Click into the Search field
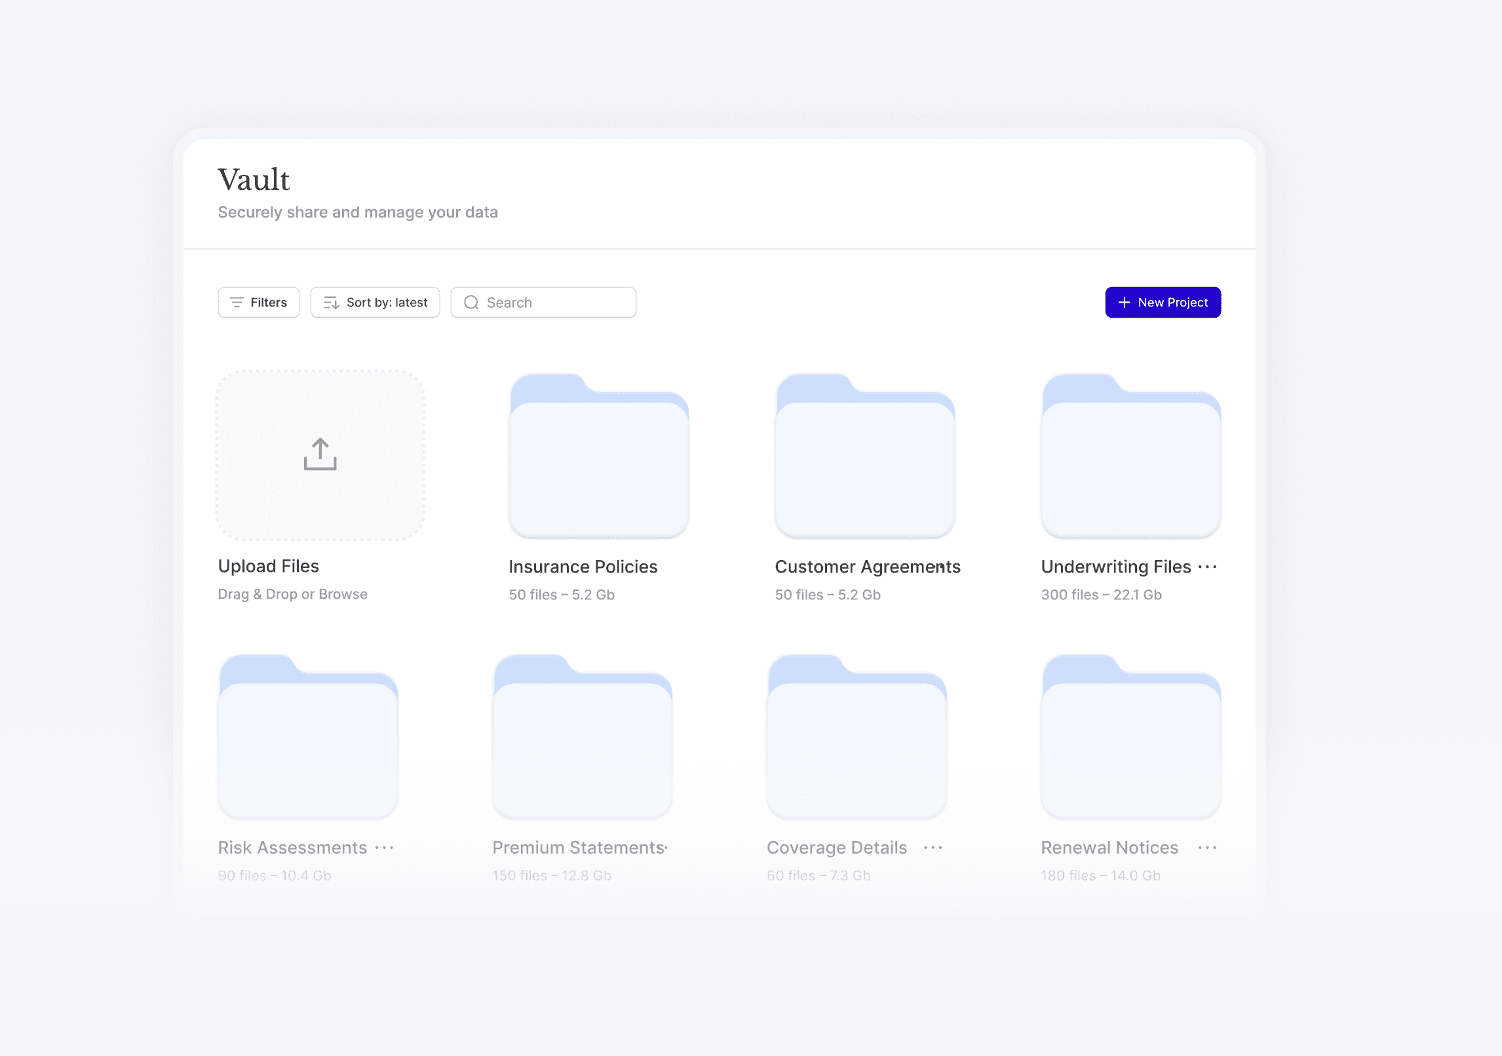 click(x=557, y=303)
